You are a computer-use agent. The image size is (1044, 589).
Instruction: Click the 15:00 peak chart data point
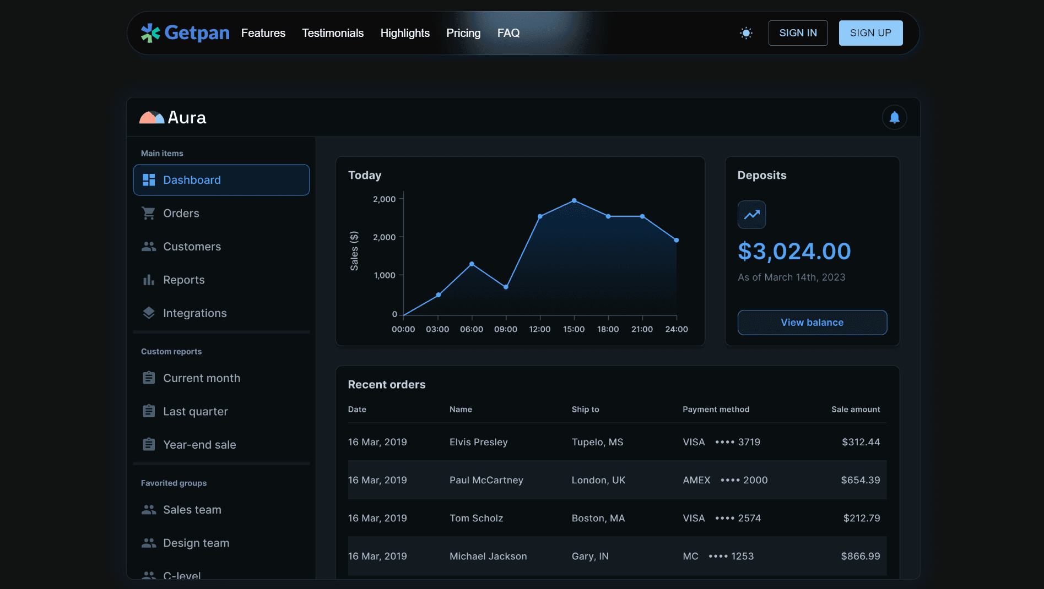(x=574, y=200)
